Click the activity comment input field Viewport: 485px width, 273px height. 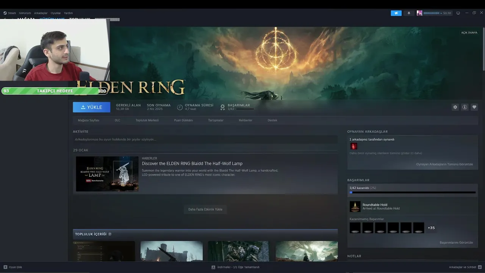[205, 140]
